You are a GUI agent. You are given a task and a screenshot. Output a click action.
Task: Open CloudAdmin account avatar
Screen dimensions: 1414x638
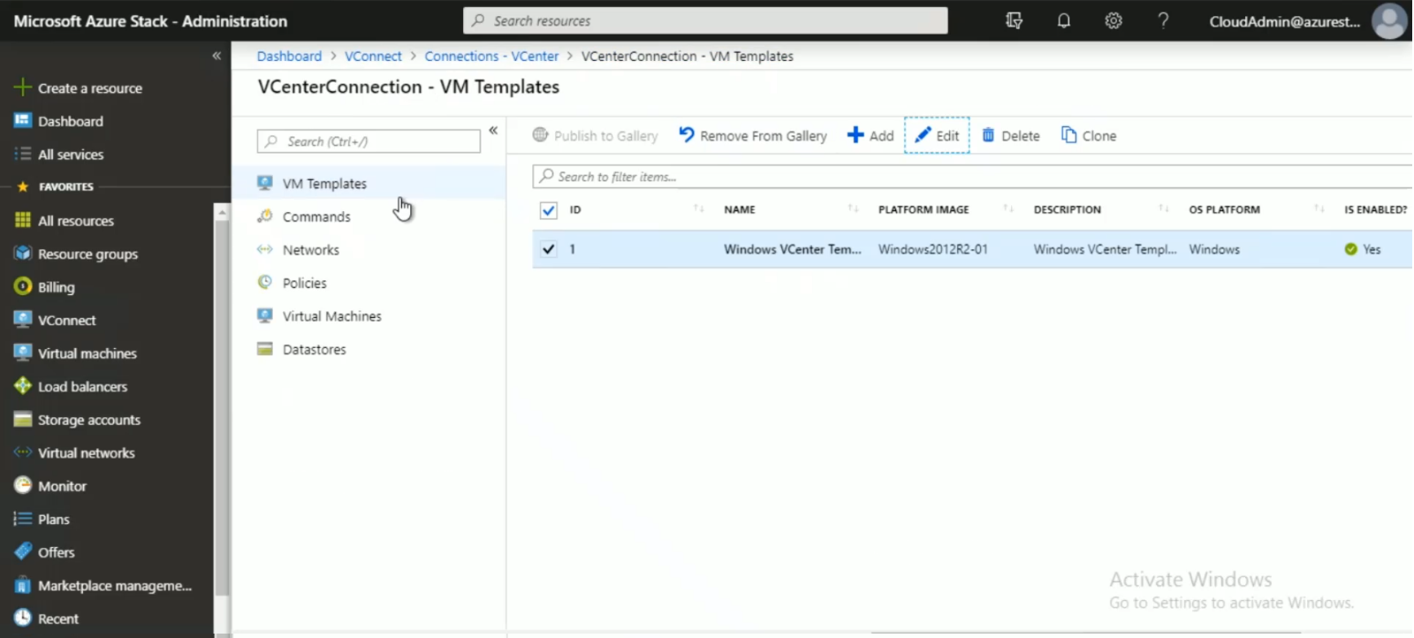click(x=1389, y=21)
